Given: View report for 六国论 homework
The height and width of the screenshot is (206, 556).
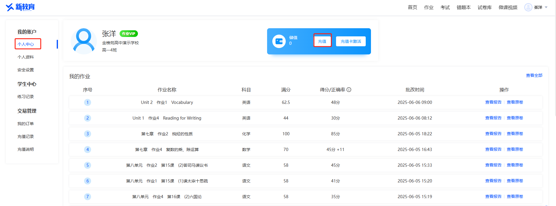Looking at the screenshot, I should (x=493, y=196).
